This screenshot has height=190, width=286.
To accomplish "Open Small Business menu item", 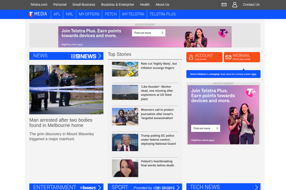I will [x=84, y=5].
